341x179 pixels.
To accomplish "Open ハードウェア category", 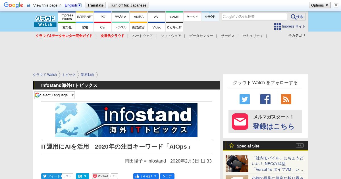I will point(142,36).
